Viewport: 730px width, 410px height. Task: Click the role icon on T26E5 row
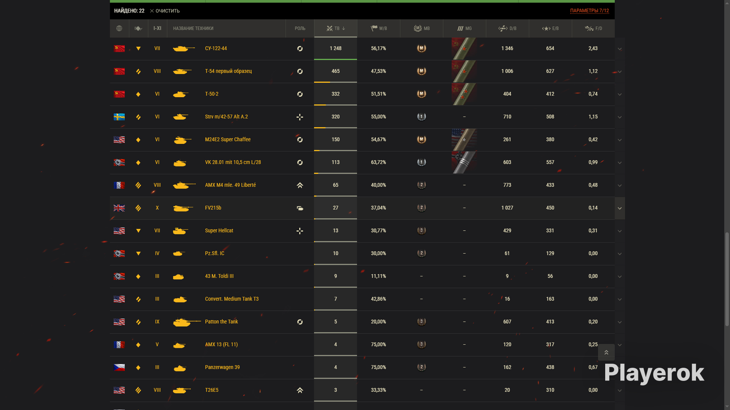coord(300,390)
